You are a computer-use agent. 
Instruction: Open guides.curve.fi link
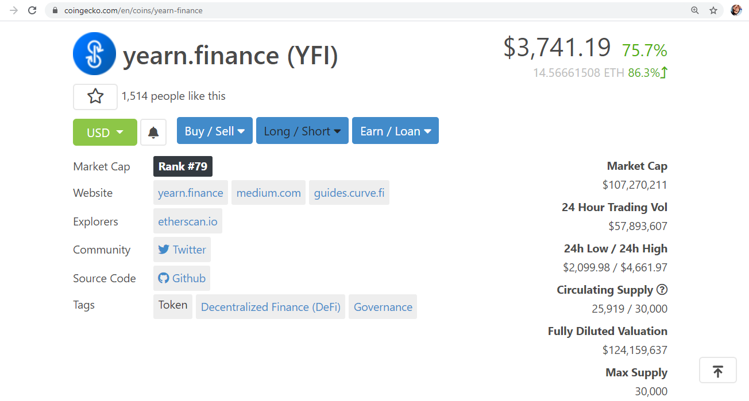[349, 193]
